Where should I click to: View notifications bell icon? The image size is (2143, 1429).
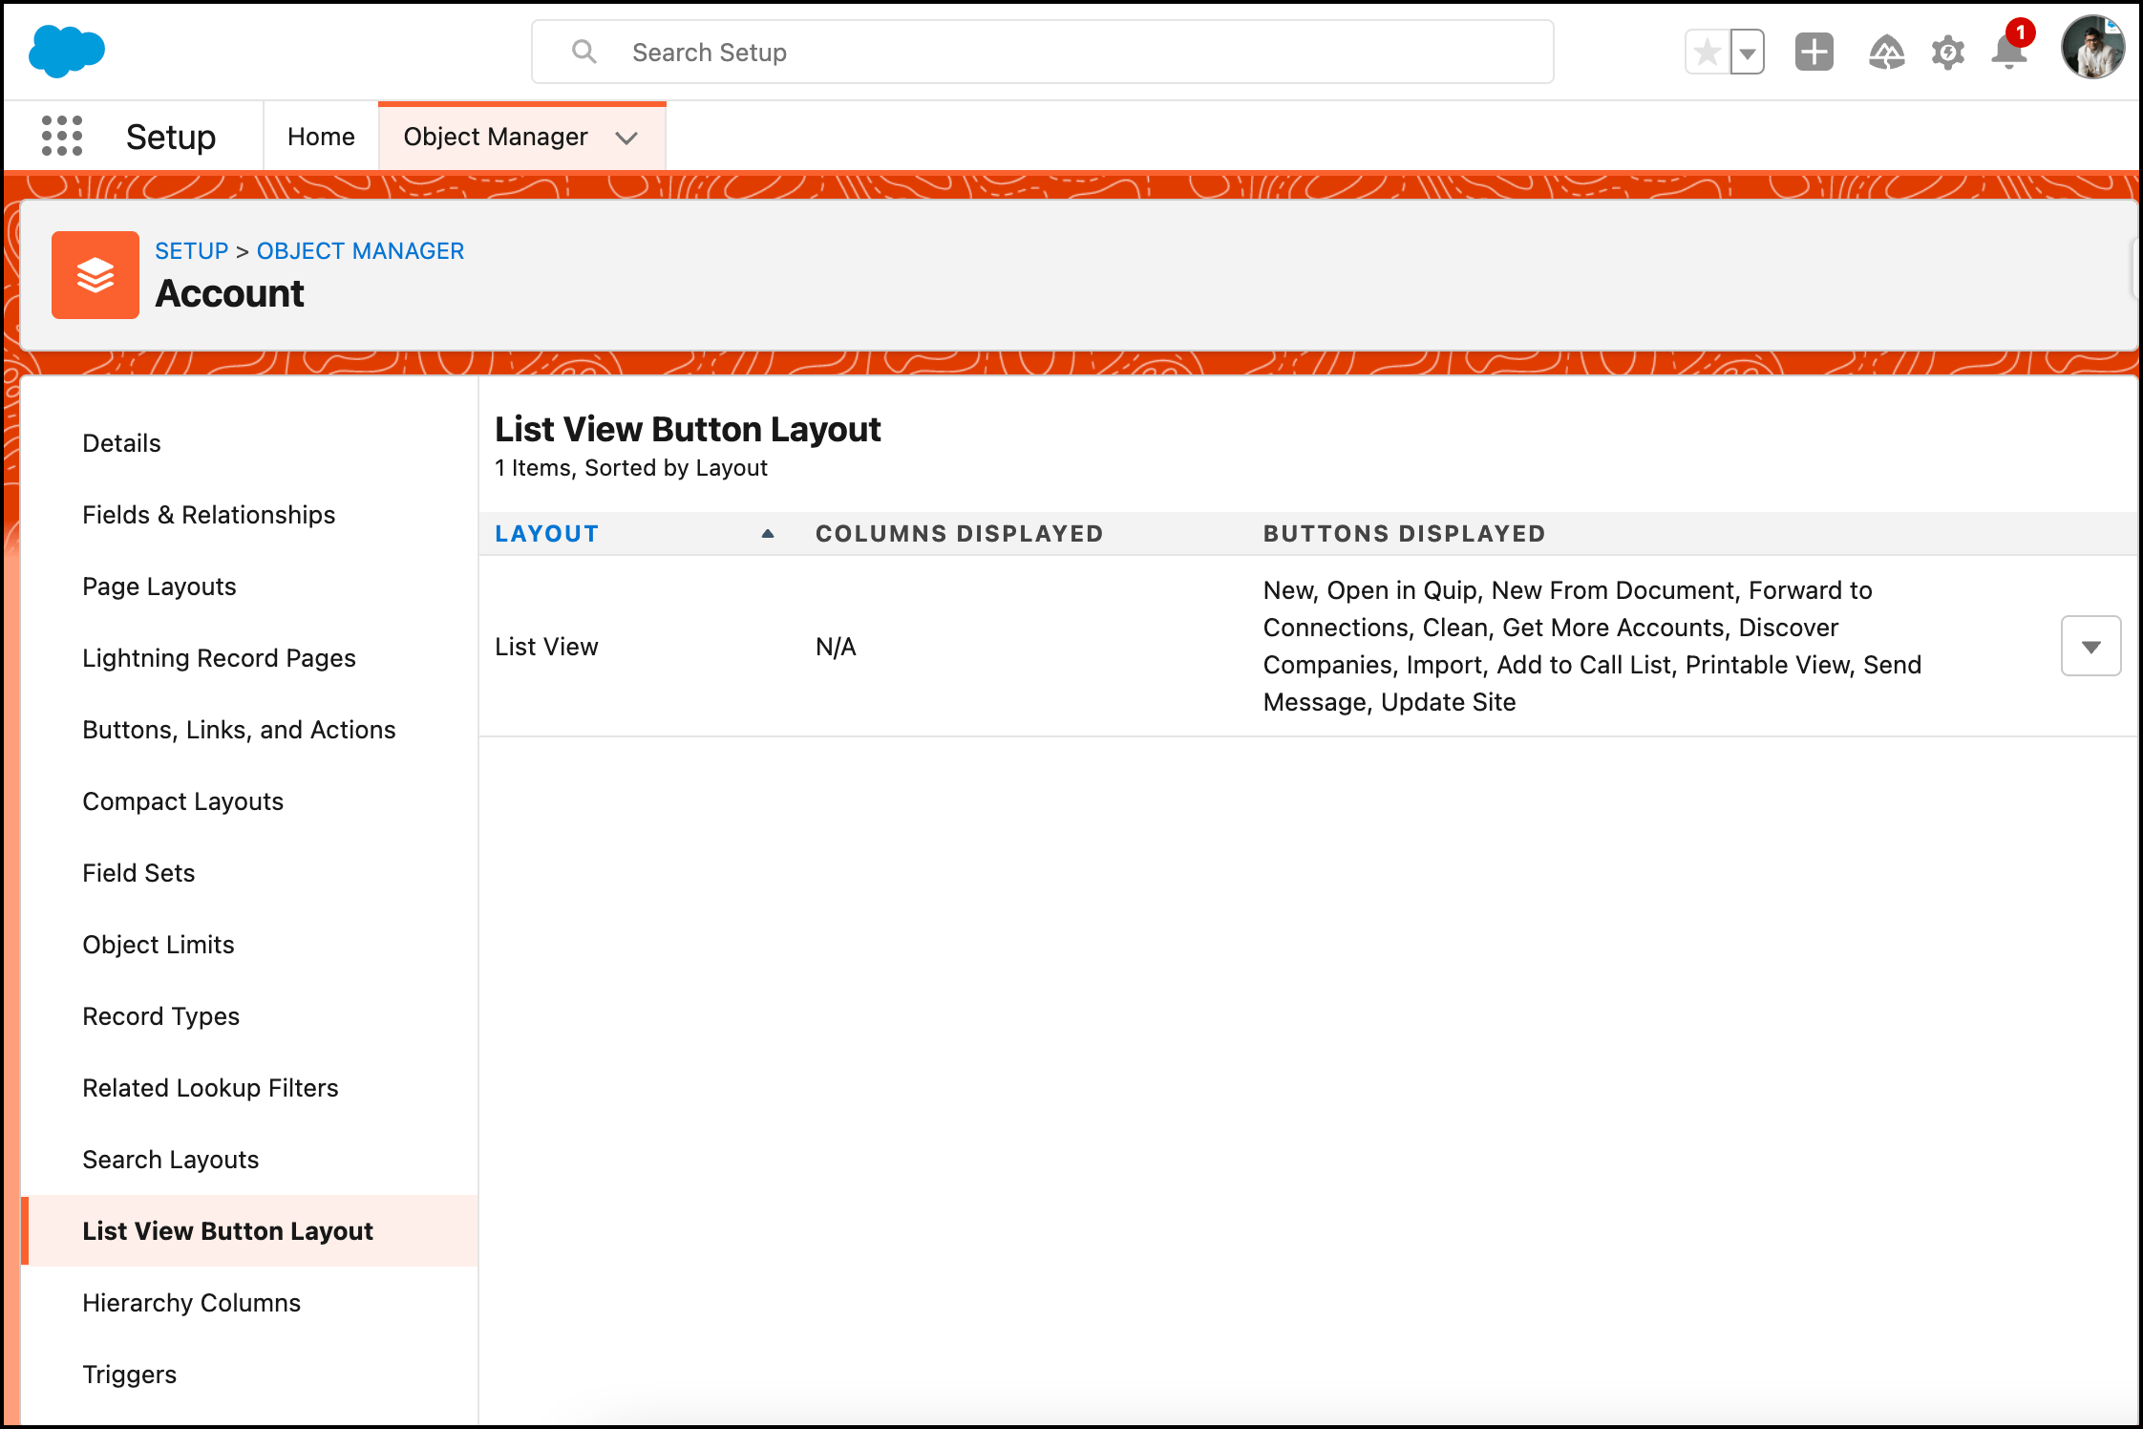(2009, 53)
